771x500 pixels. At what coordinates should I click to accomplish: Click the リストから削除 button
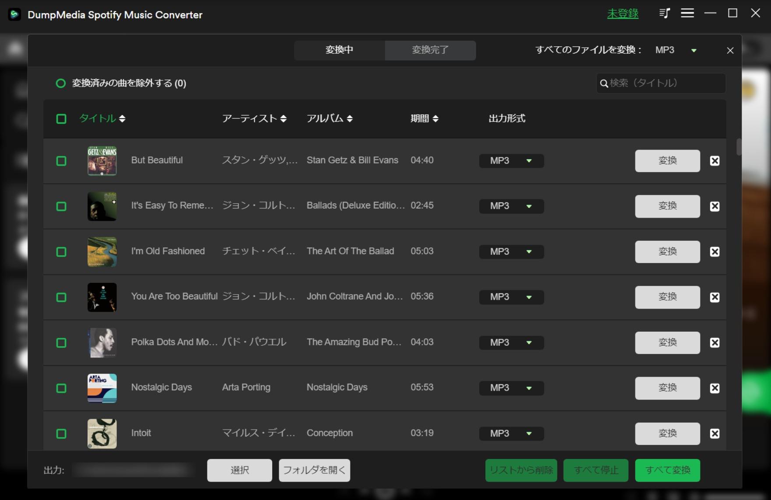click(521, 470)
